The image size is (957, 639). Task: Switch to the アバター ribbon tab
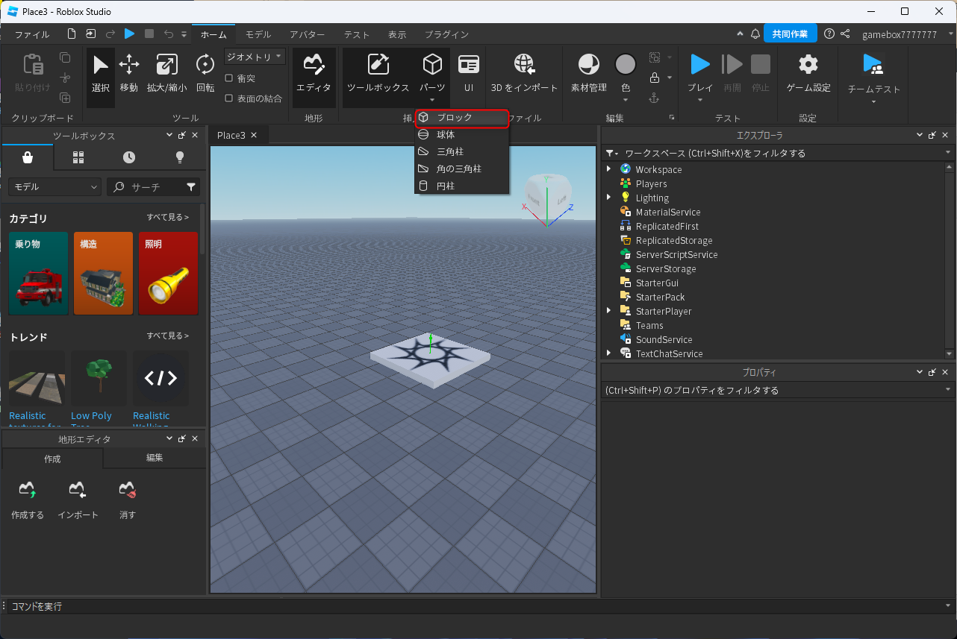click(x=307, y=34)
